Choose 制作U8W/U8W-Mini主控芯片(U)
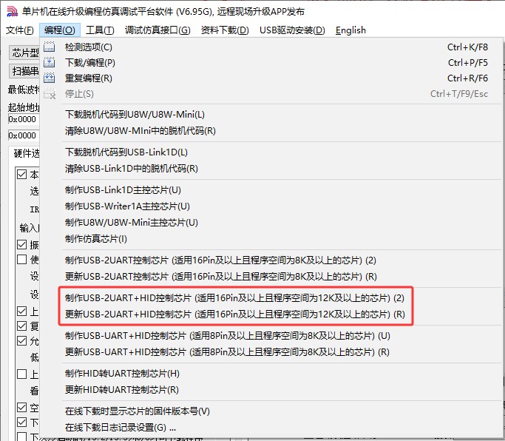This screenshot has width=505, height=441. (x=272, y=223)
